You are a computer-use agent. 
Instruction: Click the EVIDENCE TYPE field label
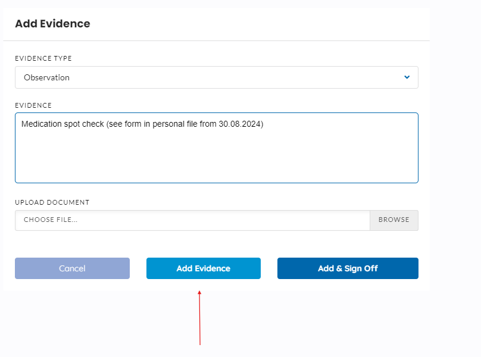(43, 58)
